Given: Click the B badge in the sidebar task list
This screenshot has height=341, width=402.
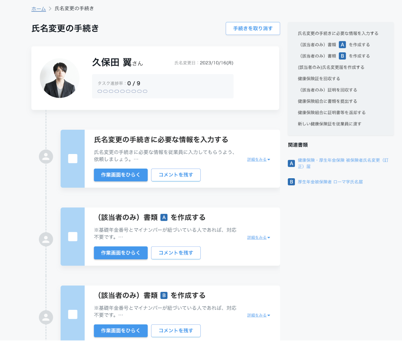Looking at the screenshot, I should [x=342, y=56].
